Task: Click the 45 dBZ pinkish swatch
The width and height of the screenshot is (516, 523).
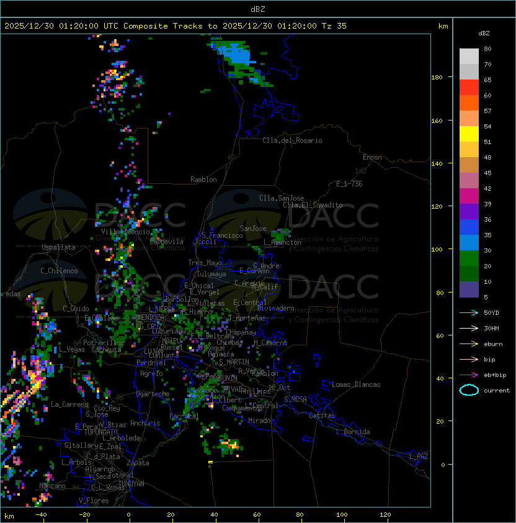Action: [x=469, y=181]
